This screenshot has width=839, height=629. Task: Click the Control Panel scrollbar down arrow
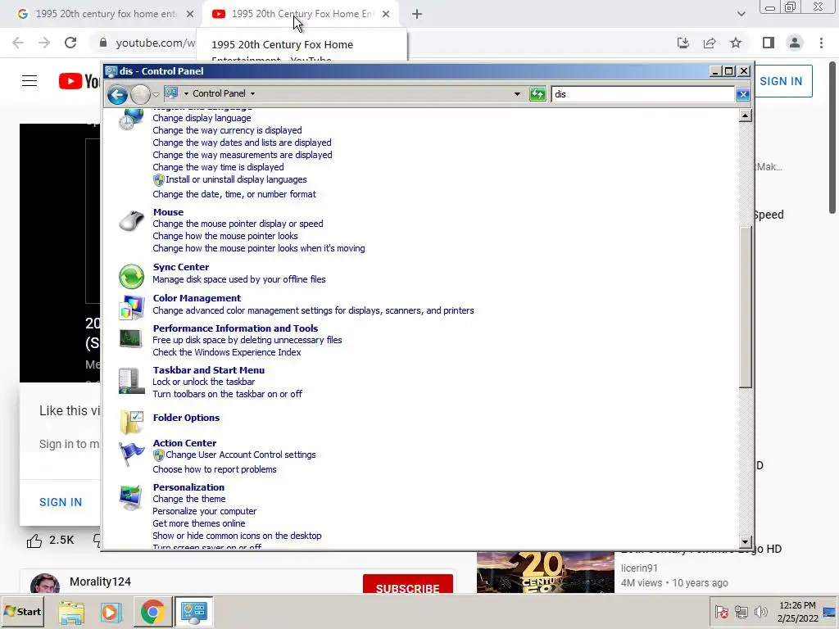pos(746,542)
